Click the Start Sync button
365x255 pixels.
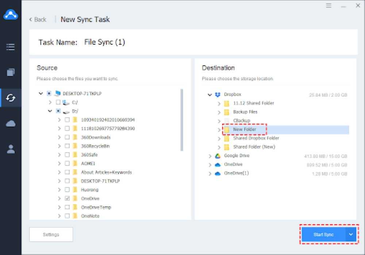click(323, 235)
